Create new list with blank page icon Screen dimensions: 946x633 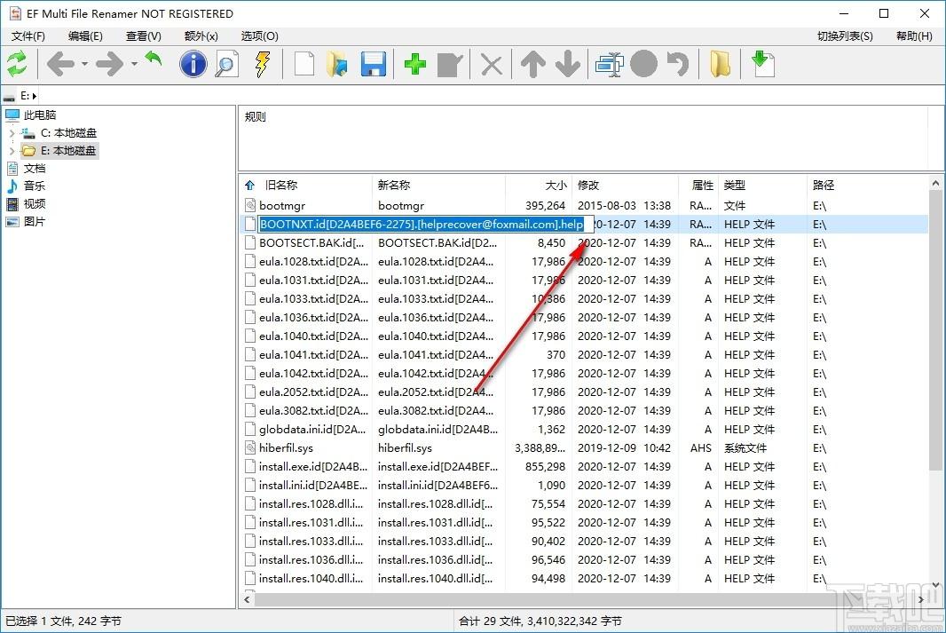click(304, 64)
